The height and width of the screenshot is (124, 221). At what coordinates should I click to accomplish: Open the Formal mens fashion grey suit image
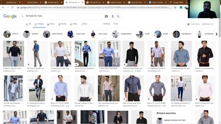[x=13, y=88]
